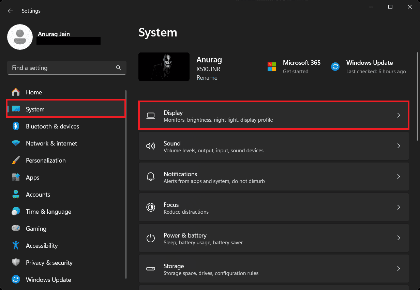This screenshot has width=420, height=290.
Task: Click the Network wifi icon
Action: [x=16, y=143]
